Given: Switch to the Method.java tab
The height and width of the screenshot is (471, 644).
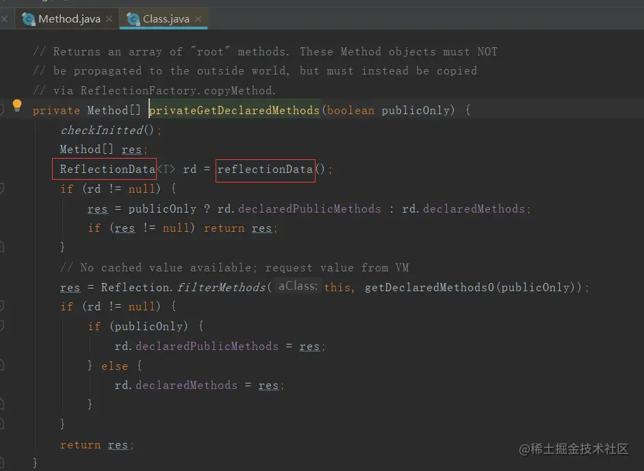Looking at the screenshot, I should tap(68, 19).
